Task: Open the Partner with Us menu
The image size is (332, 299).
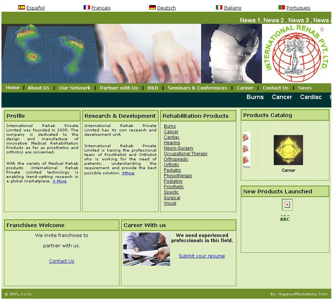Action: (119, 88)
